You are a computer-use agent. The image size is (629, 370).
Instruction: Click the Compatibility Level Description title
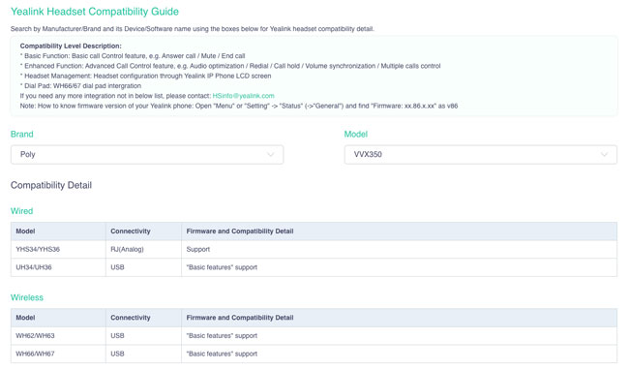71,46
